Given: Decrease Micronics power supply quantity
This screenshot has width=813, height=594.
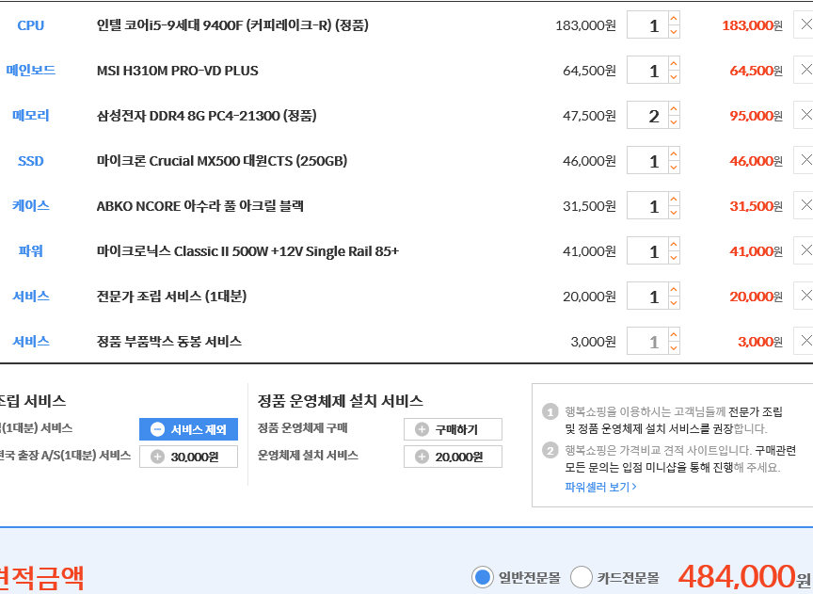Looking at the screenshot, I should [x=674, y=257].
